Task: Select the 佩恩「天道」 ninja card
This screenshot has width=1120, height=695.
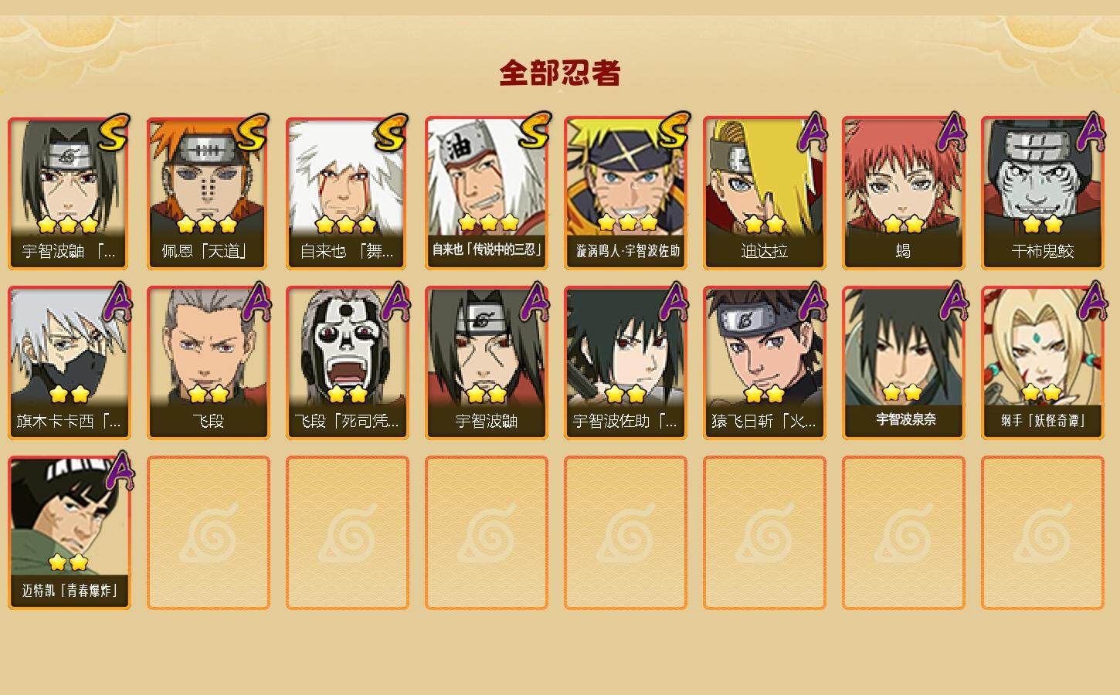Action: click(x=209, y=193)
